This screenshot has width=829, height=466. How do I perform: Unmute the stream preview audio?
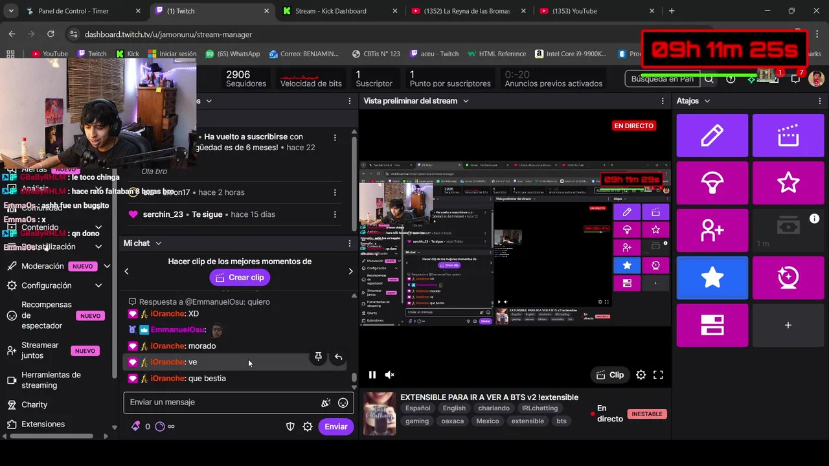[x=389, y=375]
